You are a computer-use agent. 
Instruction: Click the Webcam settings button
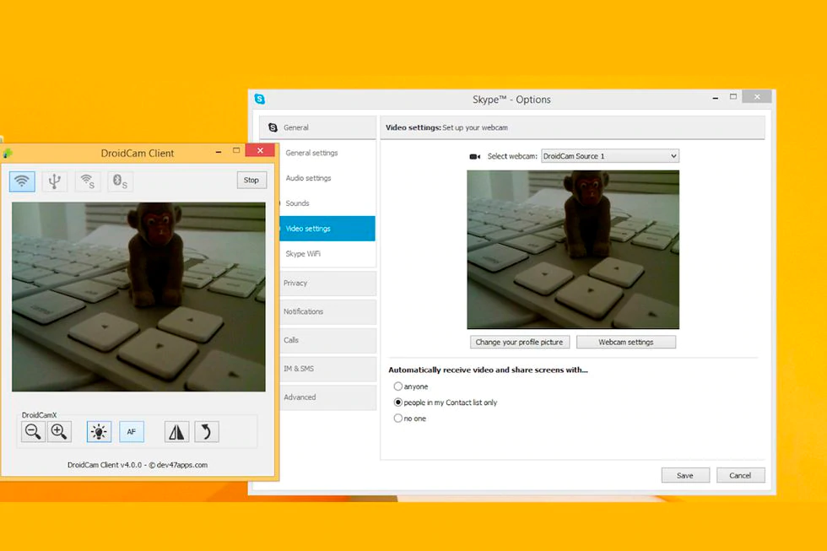coord(625,342)
